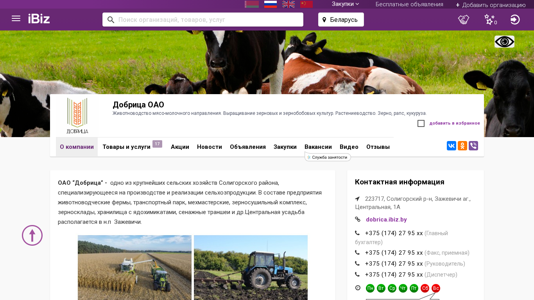Switch to Russian flag language
This screenshot has height=300, width=534.
tap(271, 4)
